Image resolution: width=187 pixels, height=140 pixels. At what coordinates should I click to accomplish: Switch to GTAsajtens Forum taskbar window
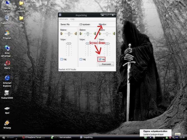pyautogui.click(x=33, y=137)
